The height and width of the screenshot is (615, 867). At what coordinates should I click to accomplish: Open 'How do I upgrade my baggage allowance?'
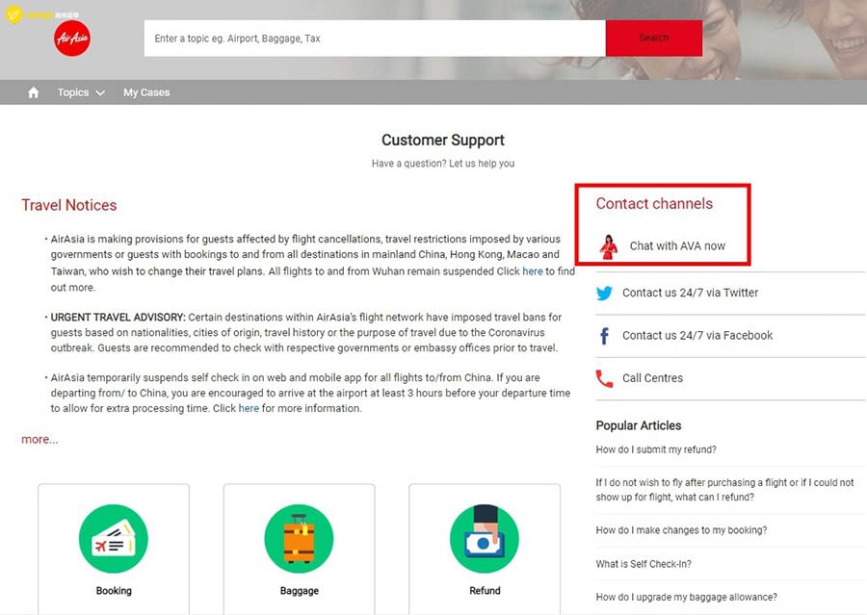686,597
